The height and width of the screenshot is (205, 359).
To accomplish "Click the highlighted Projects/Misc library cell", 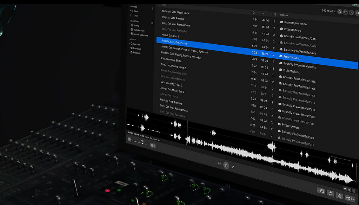I will click(290, 57).
